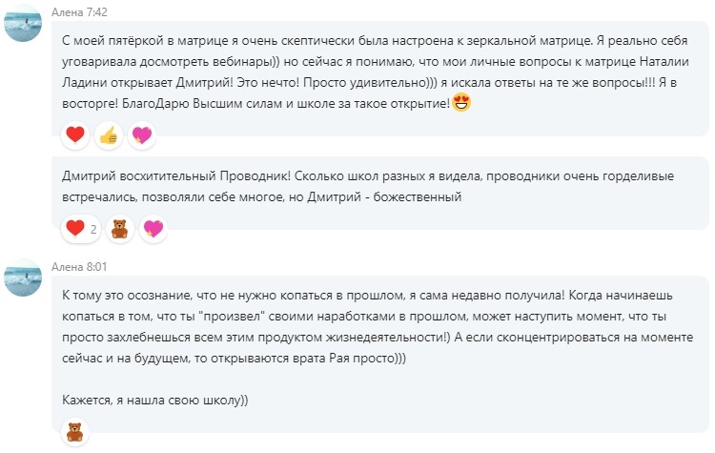The image size is (715, 453).
Task: Click the line "Кажется, я нашла свою школу))"
Action: pyautogui.click(x=154, y=400)
